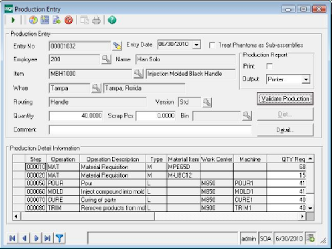Click the next entry number icon beside Entry No
332x249 pixels.
click(117, 46)
